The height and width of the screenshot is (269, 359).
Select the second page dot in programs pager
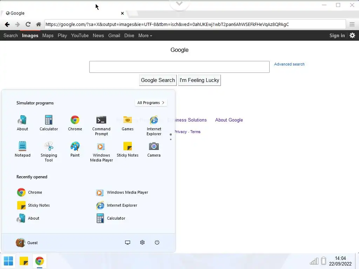[x=171, y=139]
